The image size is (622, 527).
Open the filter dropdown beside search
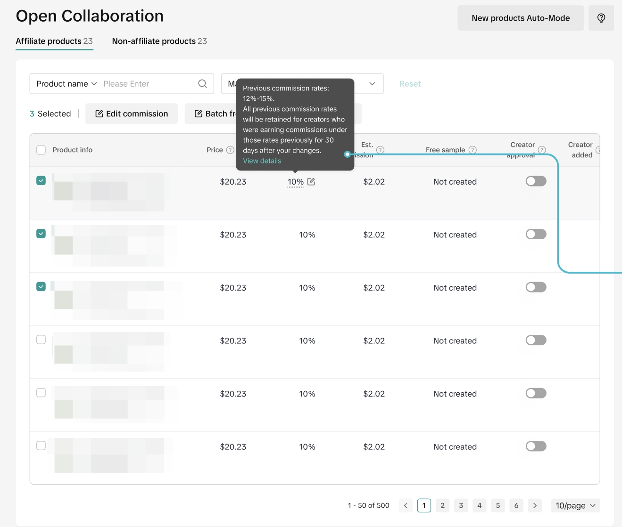[372, 84]
